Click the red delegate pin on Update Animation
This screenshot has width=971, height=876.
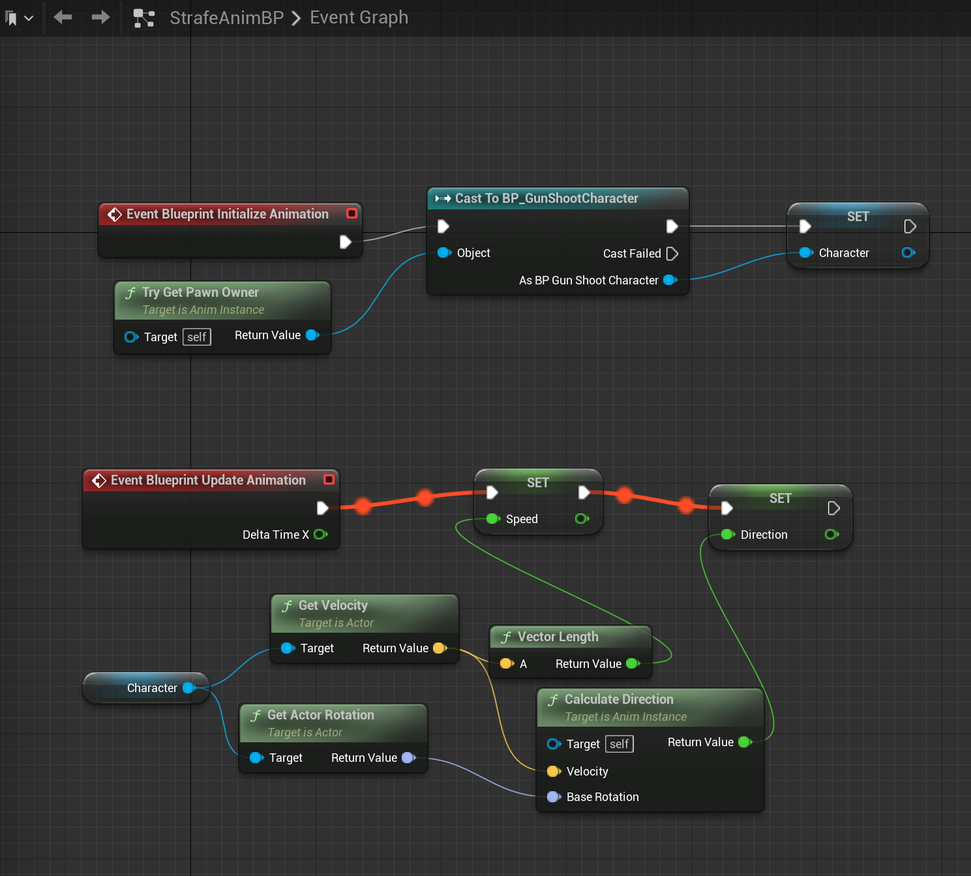(329, 479)
